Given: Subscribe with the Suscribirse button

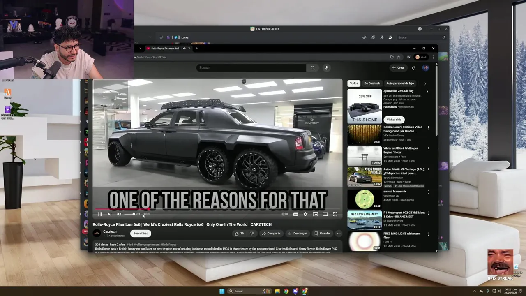Looking at the screenshot, I should [x=141, y=233].
